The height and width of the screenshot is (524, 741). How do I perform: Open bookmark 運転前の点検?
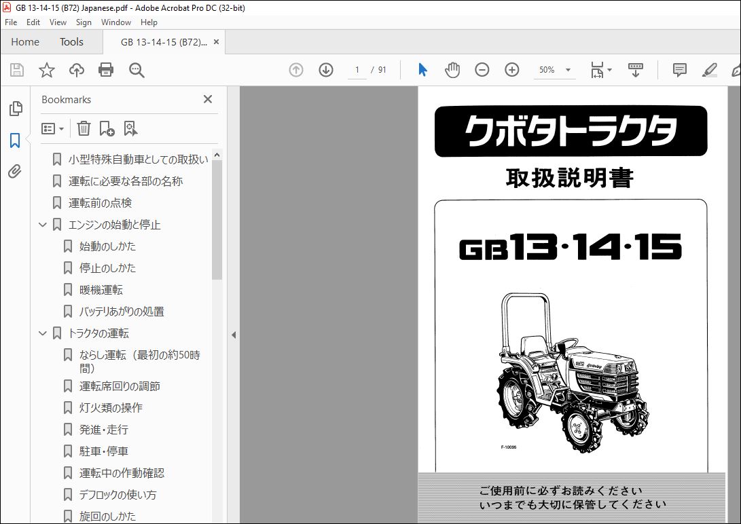click(x=100, y=203)
